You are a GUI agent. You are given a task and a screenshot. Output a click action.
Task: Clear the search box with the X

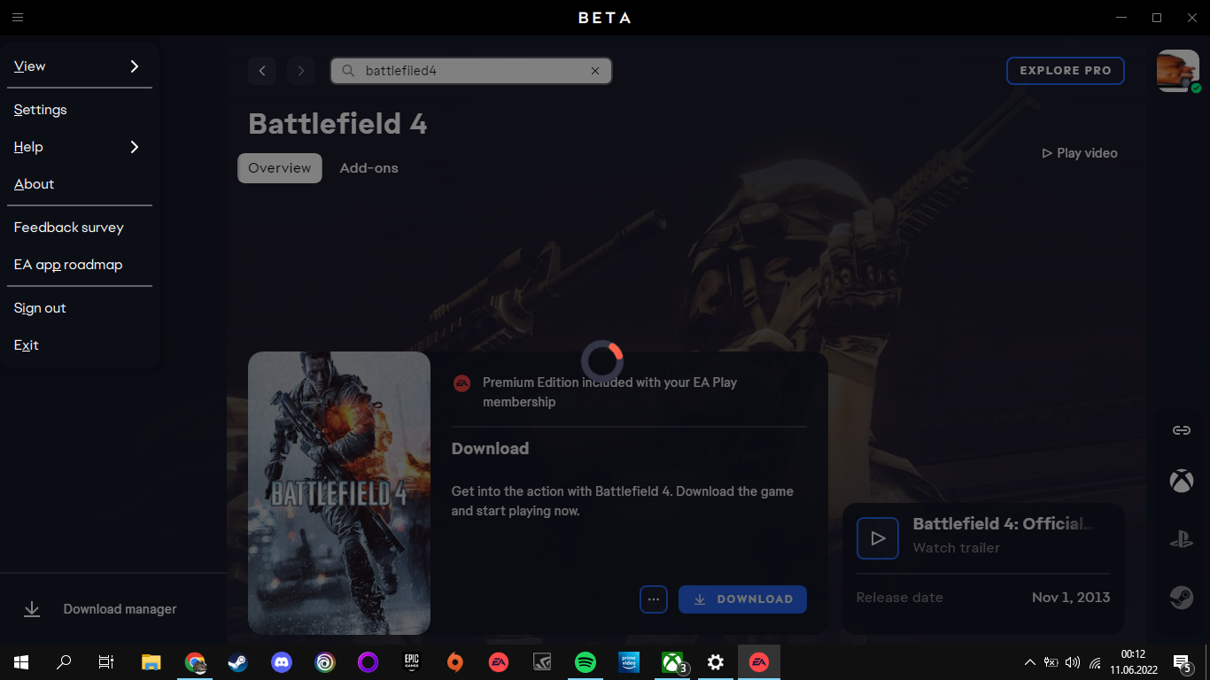point(595,71)
